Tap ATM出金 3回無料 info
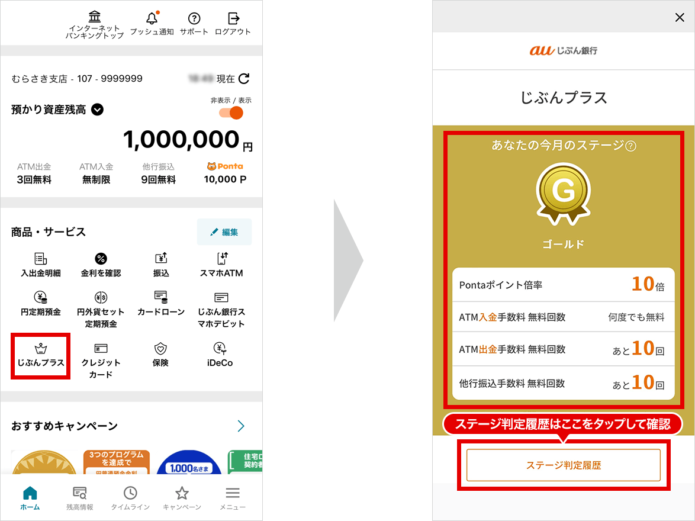Screen dimensions: 695x521 (x=34, y=173)
